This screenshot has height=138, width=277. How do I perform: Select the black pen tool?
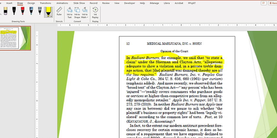[14, 11]
